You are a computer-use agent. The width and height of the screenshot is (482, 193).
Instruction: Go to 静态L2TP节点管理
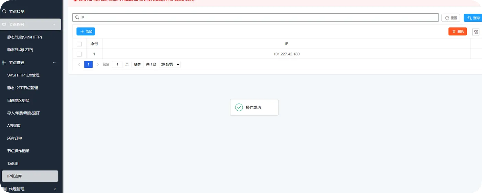pyautogui.click(x=23, y=88)
